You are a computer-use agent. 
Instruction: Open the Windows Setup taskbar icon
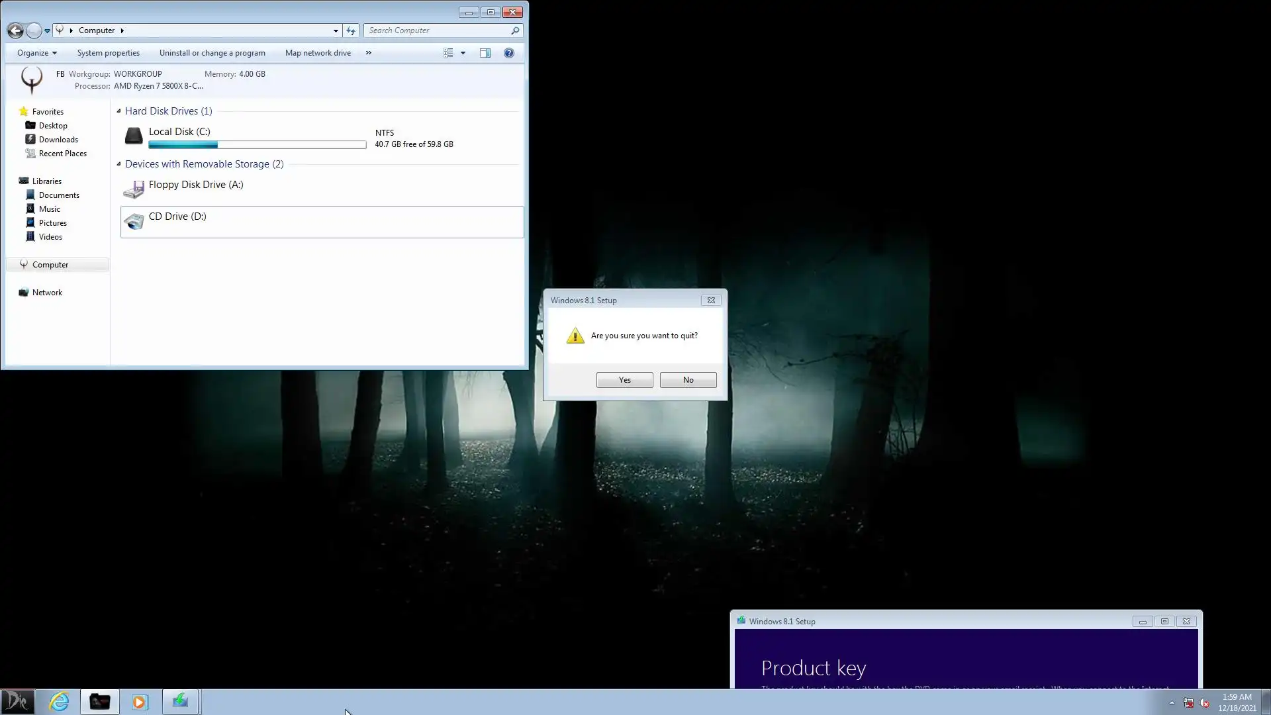tap(180, 702)
